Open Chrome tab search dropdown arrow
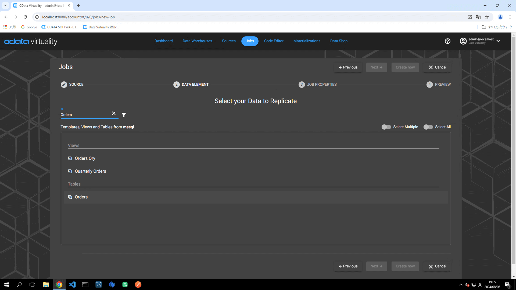This screenshot has height=290, width=516. tap(5, 5)
